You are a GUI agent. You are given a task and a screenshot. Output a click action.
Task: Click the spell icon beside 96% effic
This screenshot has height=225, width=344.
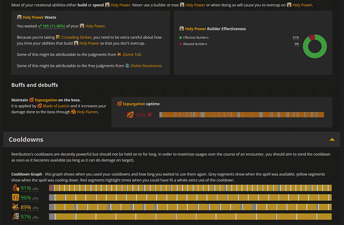point(16,198)
